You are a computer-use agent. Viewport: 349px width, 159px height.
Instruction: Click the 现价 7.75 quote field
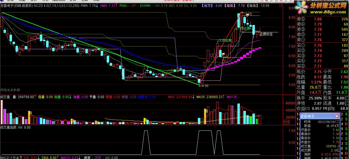click(309, 72)
